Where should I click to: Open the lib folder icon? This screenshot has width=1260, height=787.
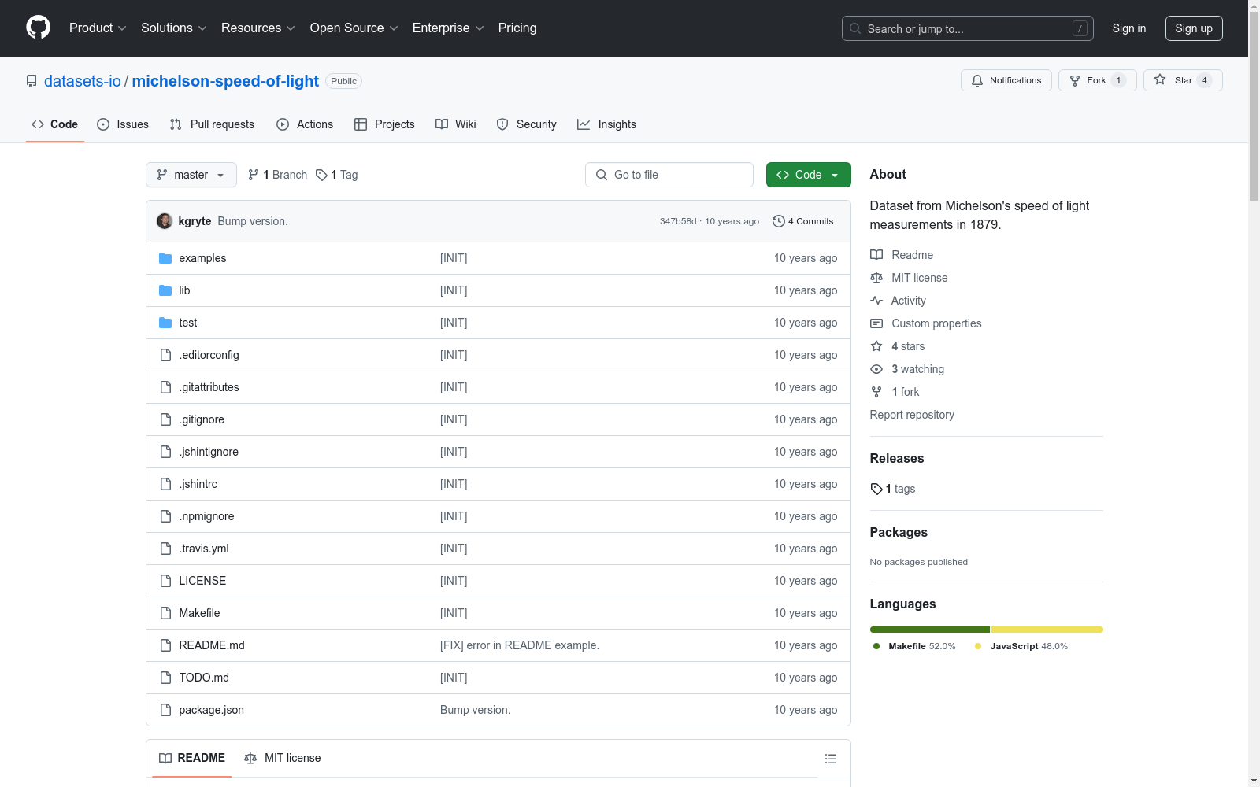165,290
